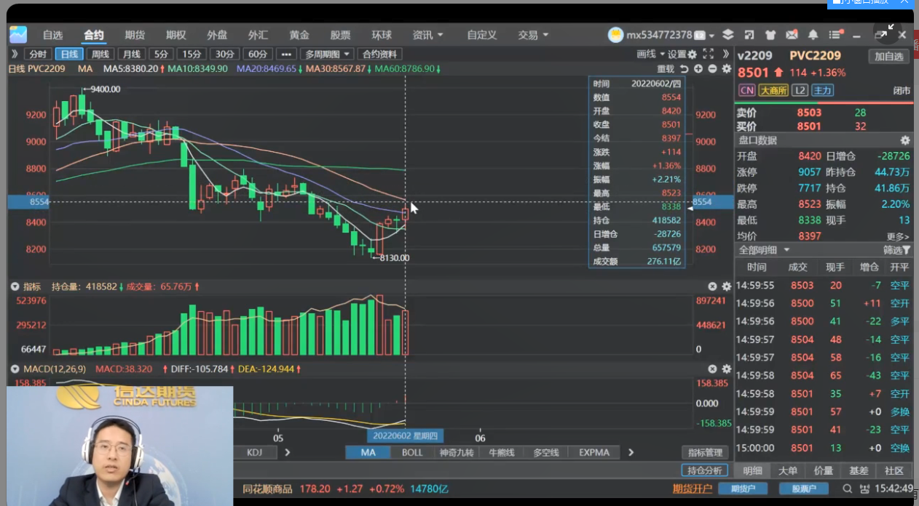Close the MACD indicator panel
The width and height of the screenshot is (919, 506).
tap(713, 369)
